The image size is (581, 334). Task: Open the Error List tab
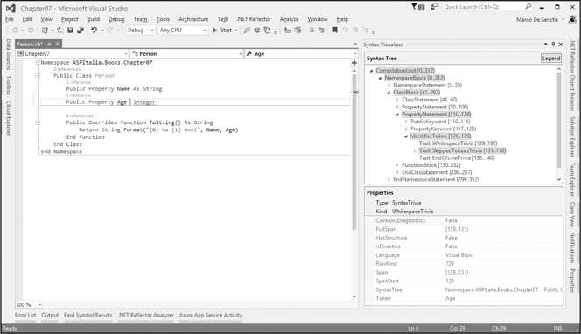(x=25, y=315)
